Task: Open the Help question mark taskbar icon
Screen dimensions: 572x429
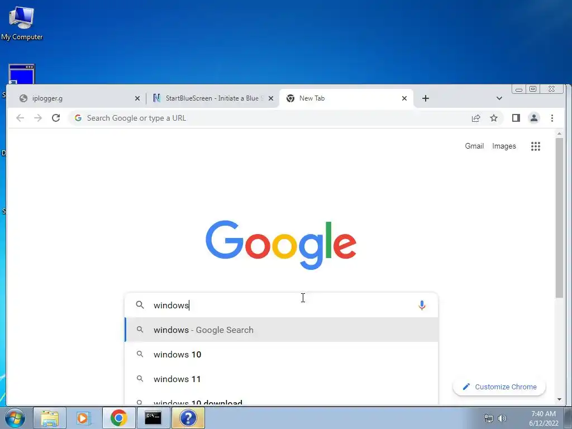Action: (x=188, y=418)
